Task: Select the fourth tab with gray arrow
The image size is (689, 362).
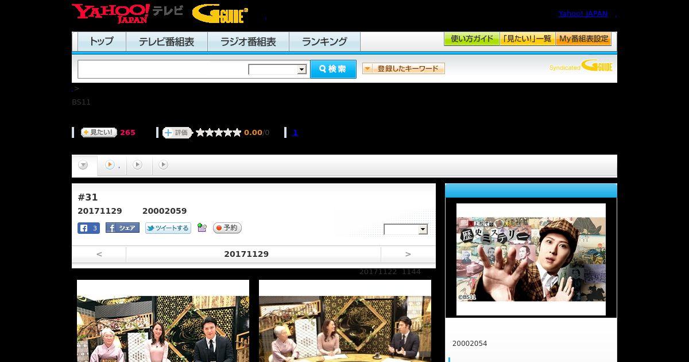Action: tap(164, 165)
